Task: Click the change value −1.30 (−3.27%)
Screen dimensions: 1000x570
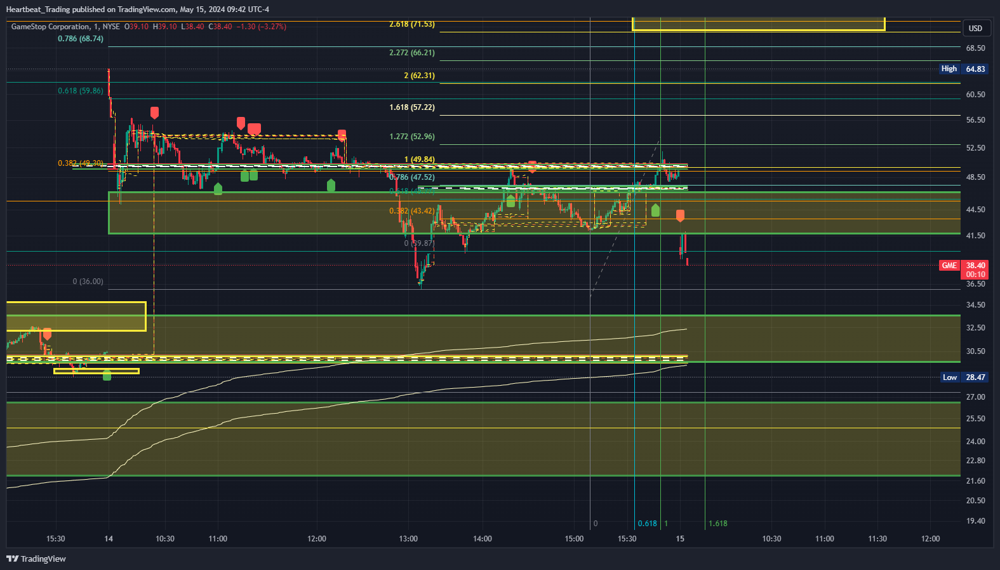Action: pos(262,27)
